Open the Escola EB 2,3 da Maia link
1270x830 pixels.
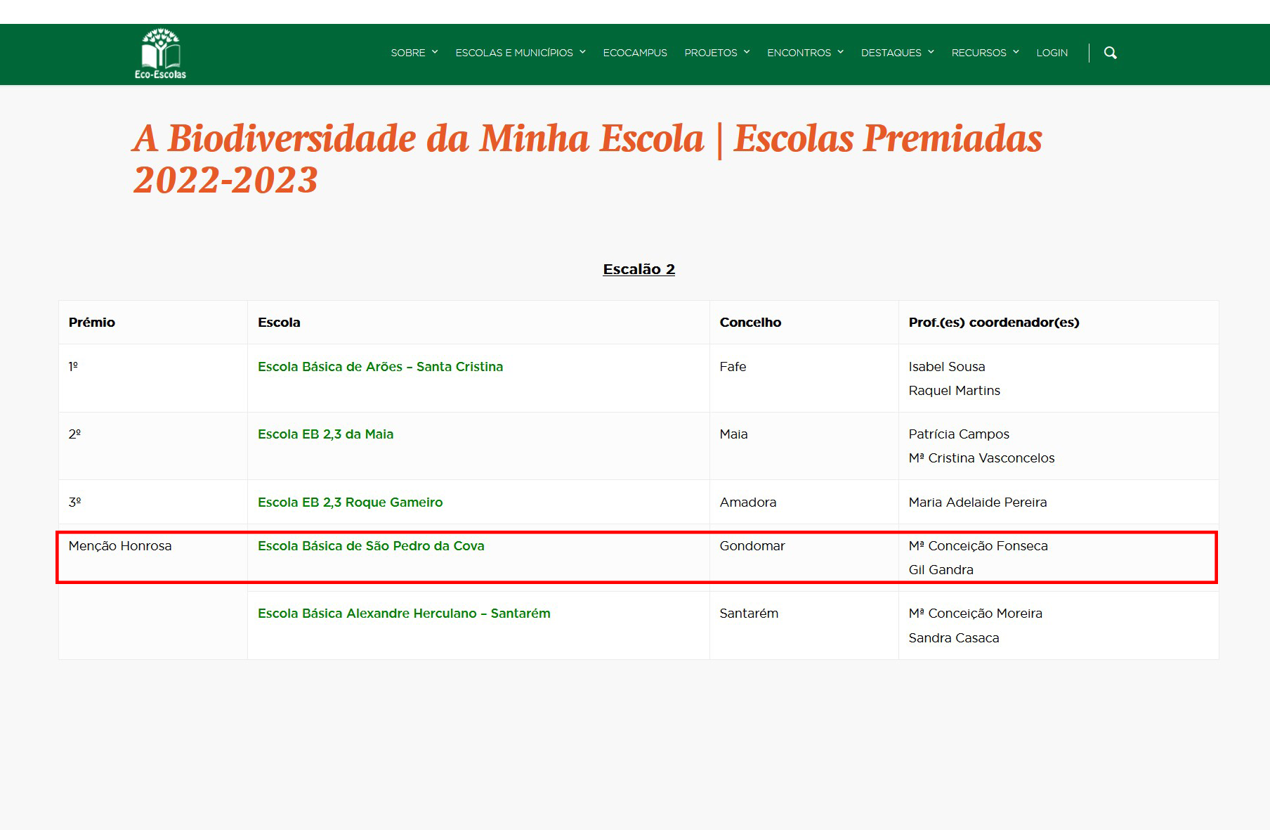point(325,434)
